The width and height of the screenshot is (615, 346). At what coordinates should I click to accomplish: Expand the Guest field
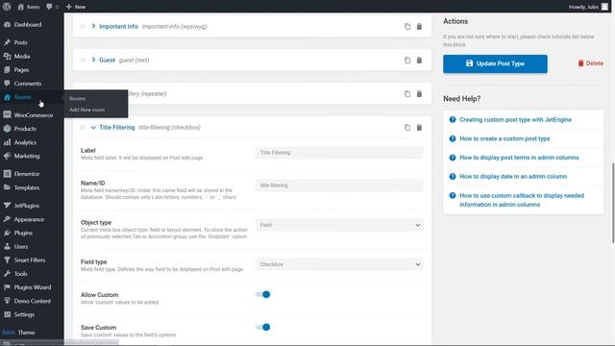click(93, 60)
